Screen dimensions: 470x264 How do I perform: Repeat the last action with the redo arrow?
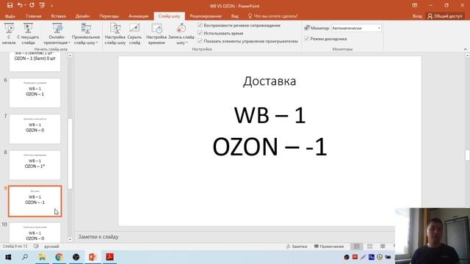click(32, 5)
